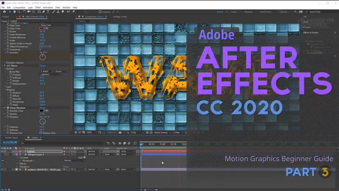
Task: Click the Edge Color red swatch
Action: click(x=41, y=28)
